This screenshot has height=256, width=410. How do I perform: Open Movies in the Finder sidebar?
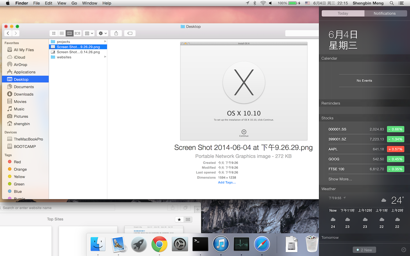[25, 102]
